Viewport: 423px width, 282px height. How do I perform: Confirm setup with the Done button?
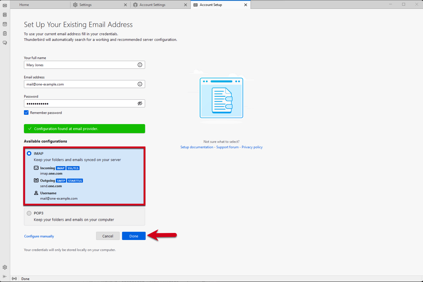pyautogui.click(x=134, y=236)
